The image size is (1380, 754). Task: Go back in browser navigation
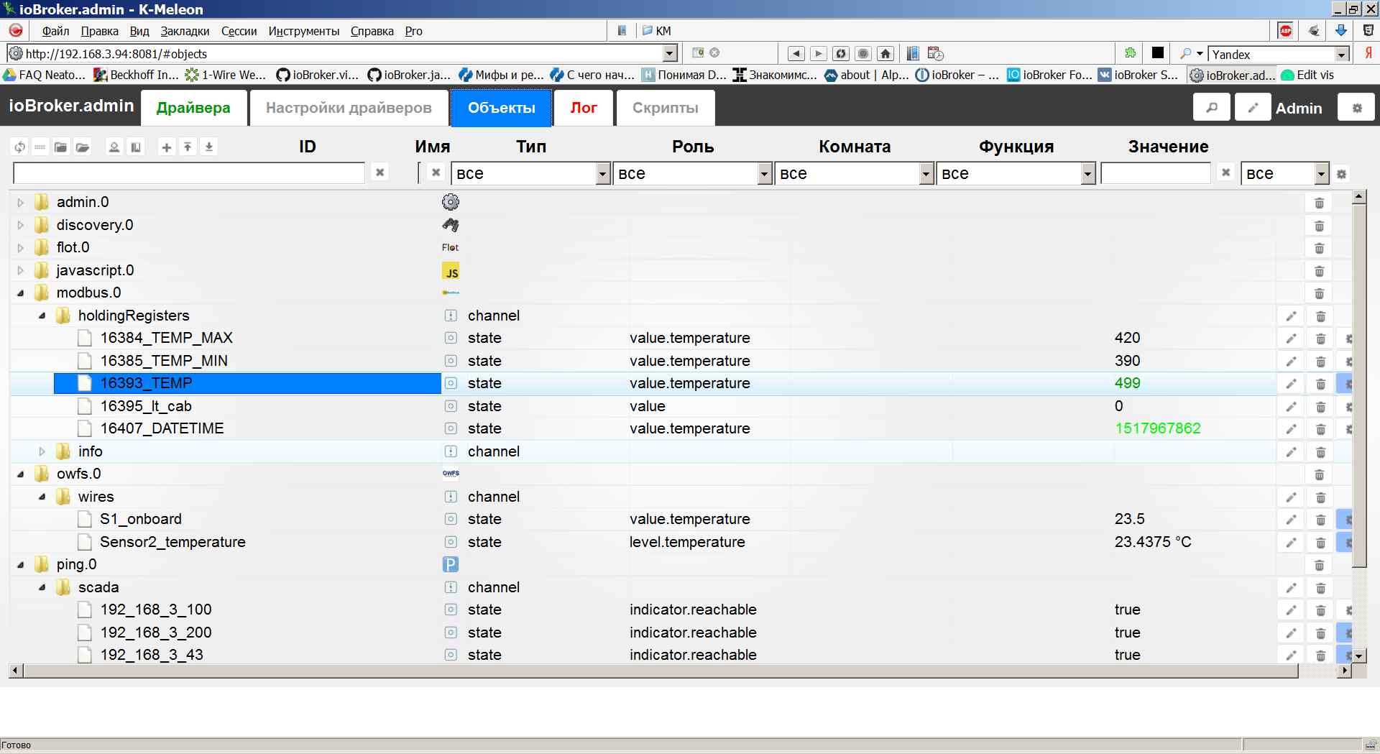(796, 54)
